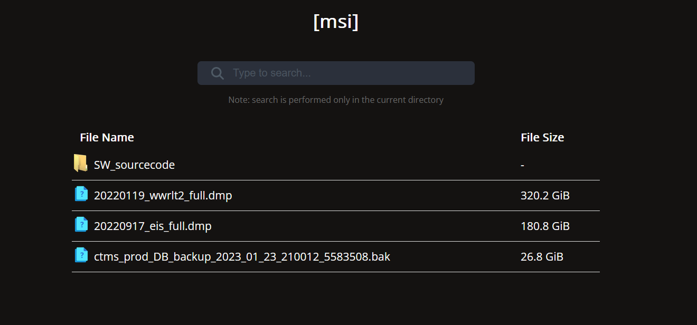Sort listing by File Size header
The height and width of the screenshot is (325, 697).
[x=542, y=137]
